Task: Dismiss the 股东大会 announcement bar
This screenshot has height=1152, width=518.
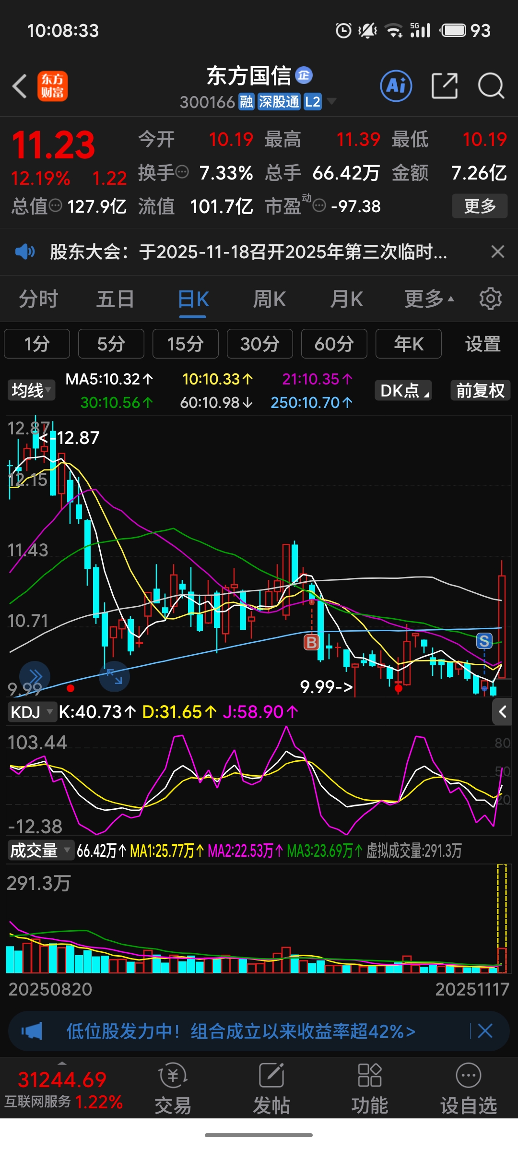Action: [498, 252]
